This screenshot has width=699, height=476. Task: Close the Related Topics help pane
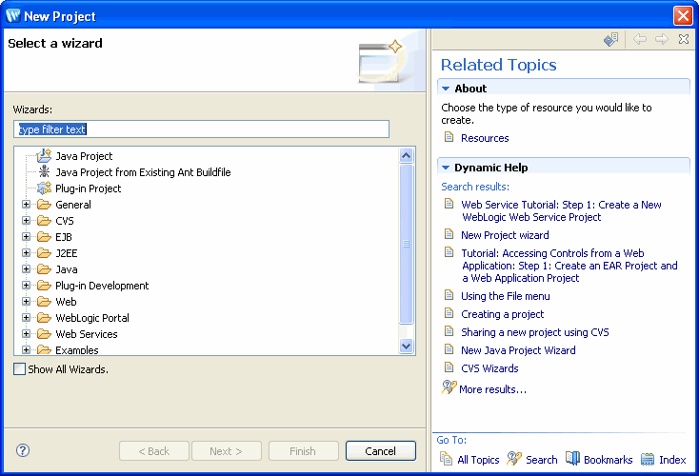(684, 39)
